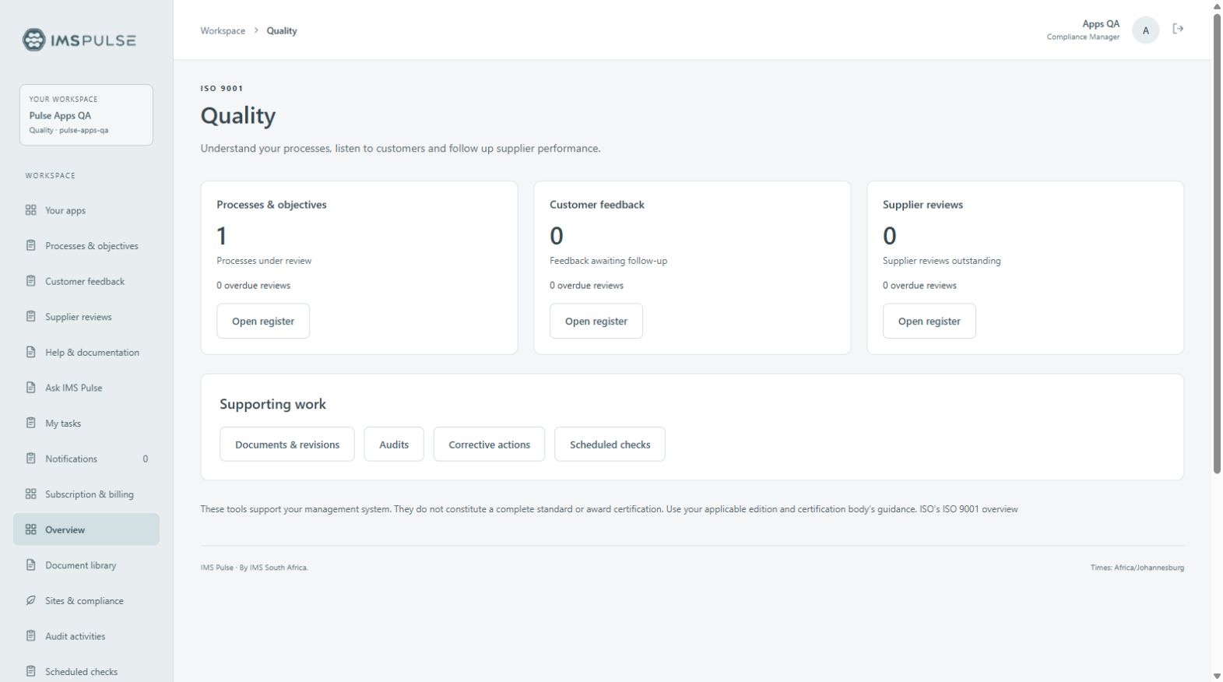
Task: Open register for Supplier reviews
Action: (x=929, y=321)
